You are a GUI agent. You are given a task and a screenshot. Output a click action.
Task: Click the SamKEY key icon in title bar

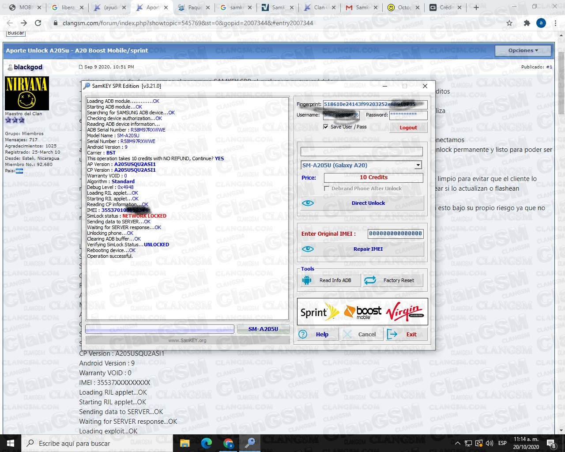(87, 86)
